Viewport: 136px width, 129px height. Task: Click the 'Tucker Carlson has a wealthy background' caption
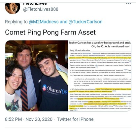tap(100, 43)
